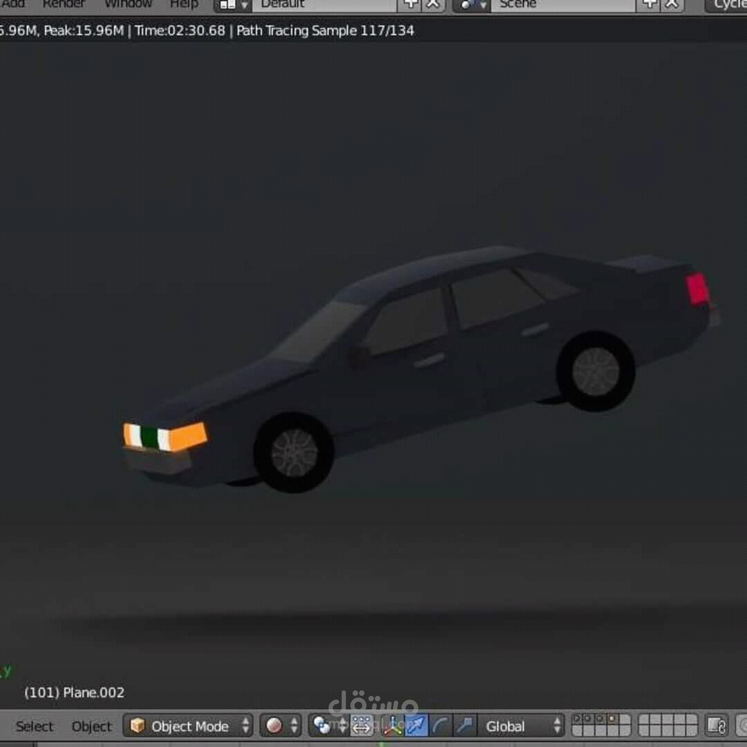Click the Scene name field
Screen dimensions: 747x747
(563, 5)
